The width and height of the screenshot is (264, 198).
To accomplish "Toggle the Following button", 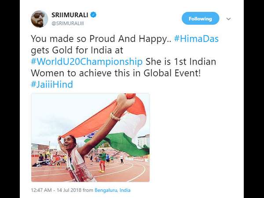I will 200,18.
